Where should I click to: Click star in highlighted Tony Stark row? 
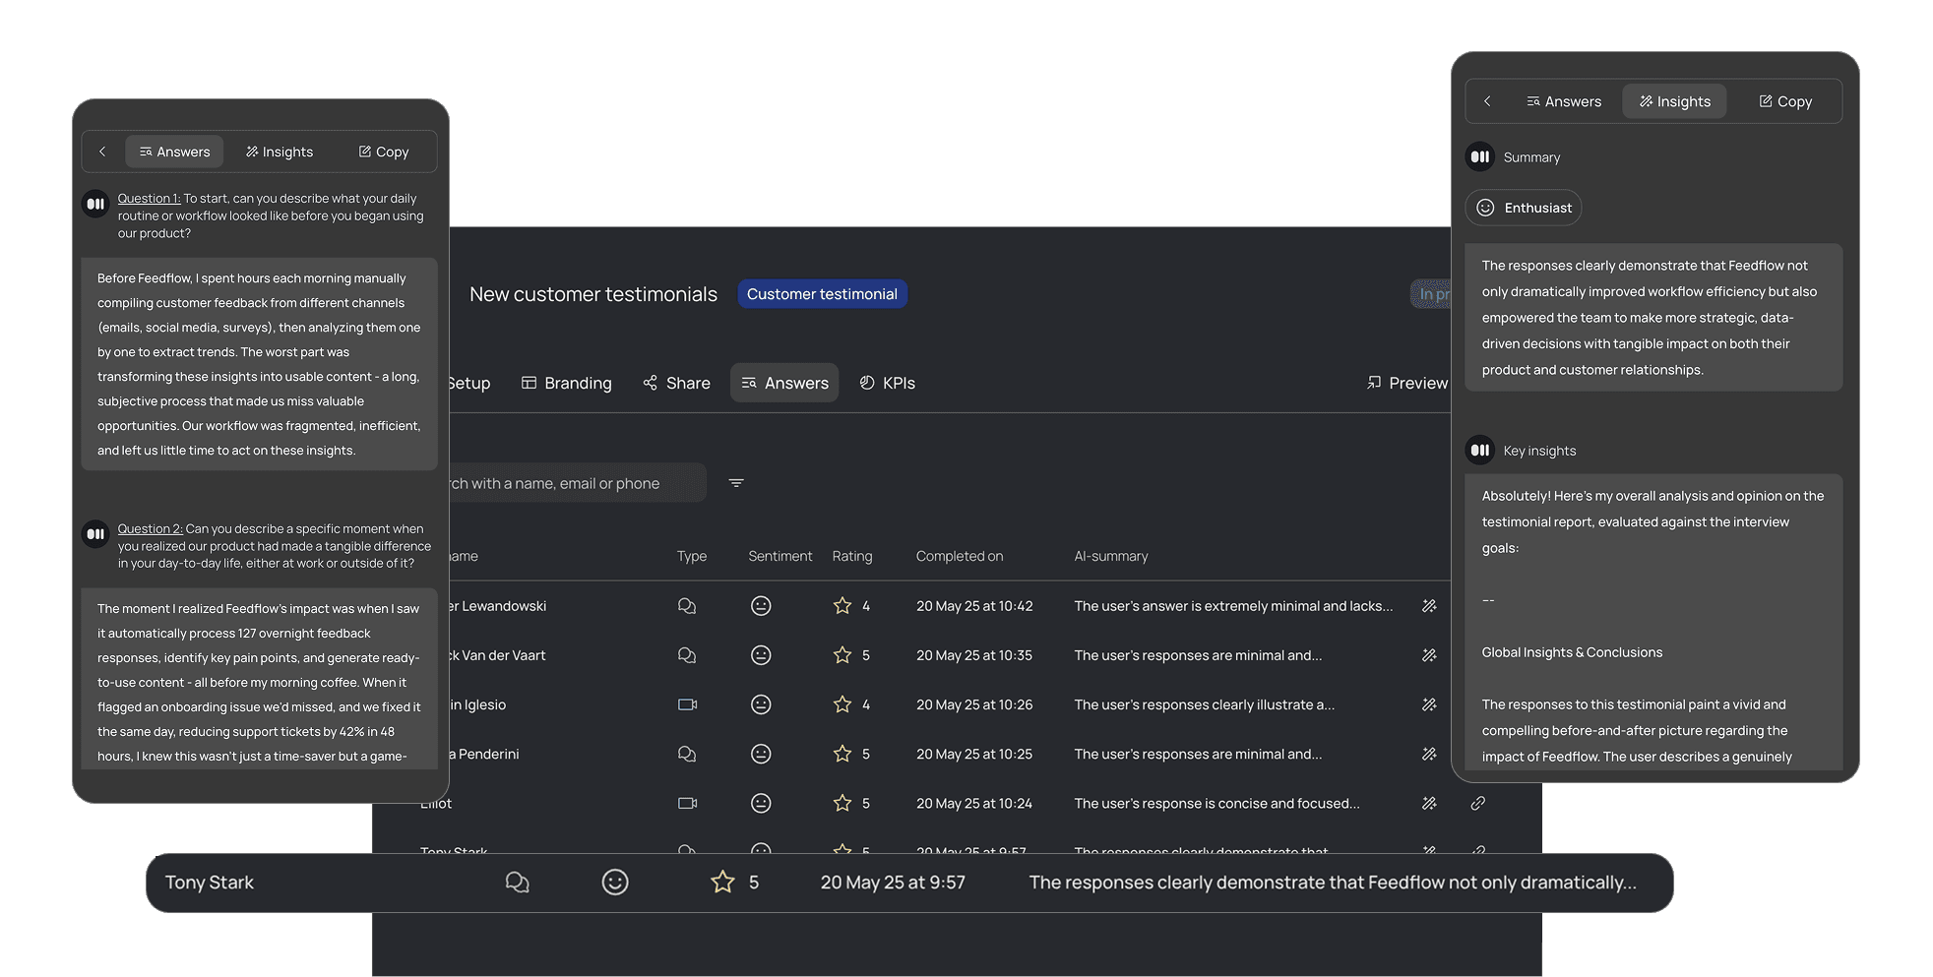click(x=722, y=883)
